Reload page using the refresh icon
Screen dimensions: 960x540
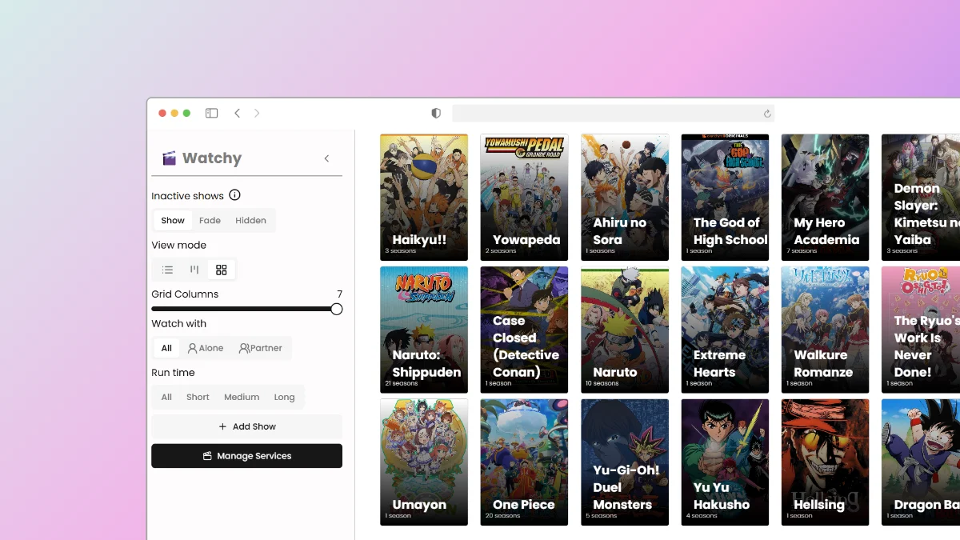767,114
